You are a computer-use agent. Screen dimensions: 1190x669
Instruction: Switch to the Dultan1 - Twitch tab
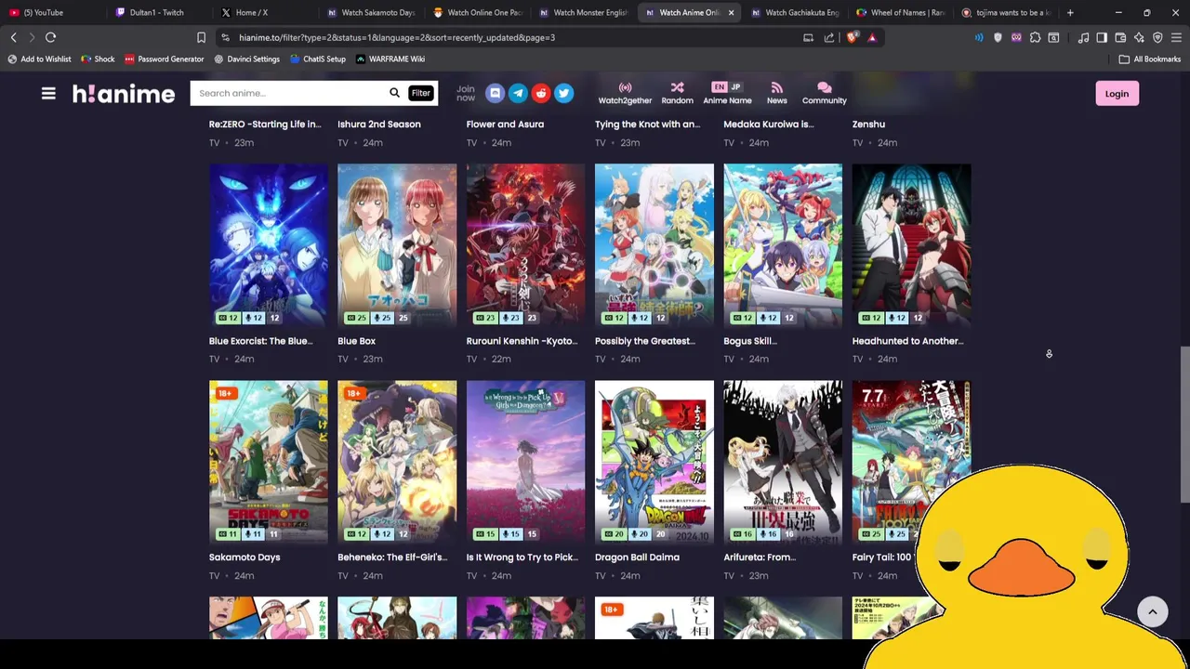click(x=156, y=12)
